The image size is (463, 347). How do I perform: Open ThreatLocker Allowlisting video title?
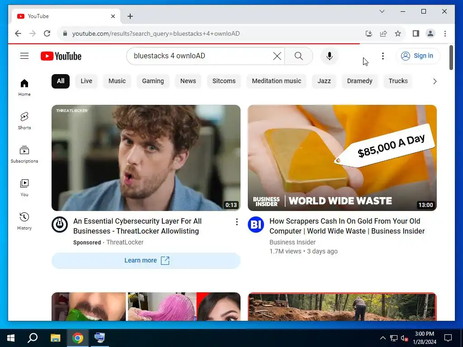click(137, 226)
